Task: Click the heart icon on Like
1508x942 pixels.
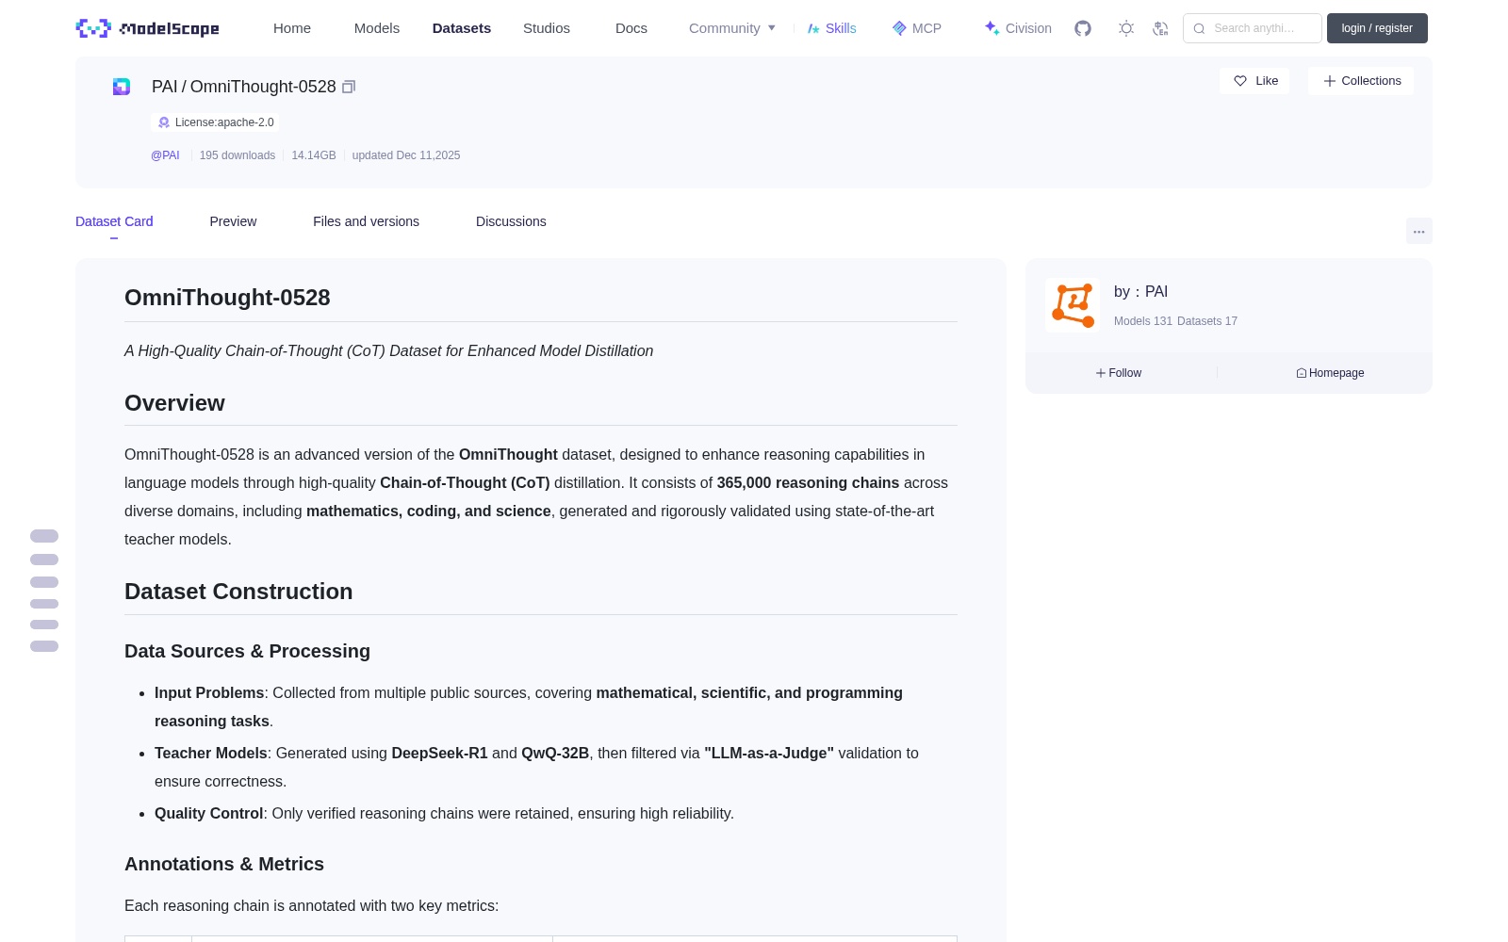Action: tap(1240, 81)
